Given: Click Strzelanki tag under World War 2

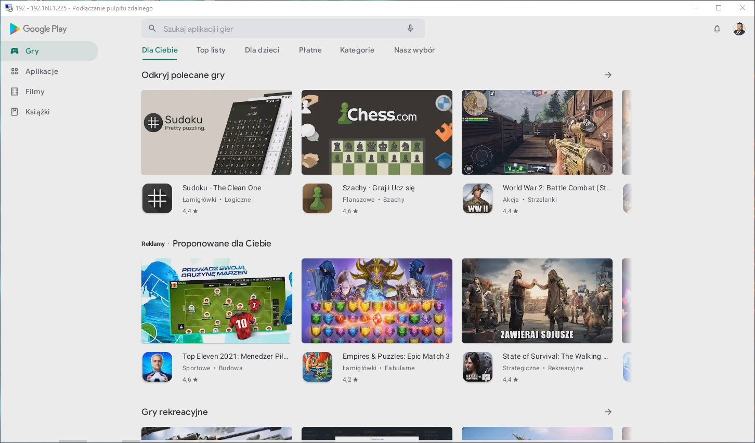Looking at the screenshot, I should 542,200.
